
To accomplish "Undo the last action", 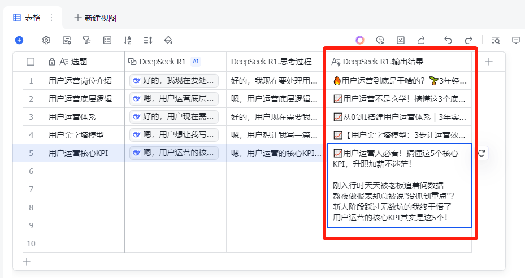I will (448, 40).
